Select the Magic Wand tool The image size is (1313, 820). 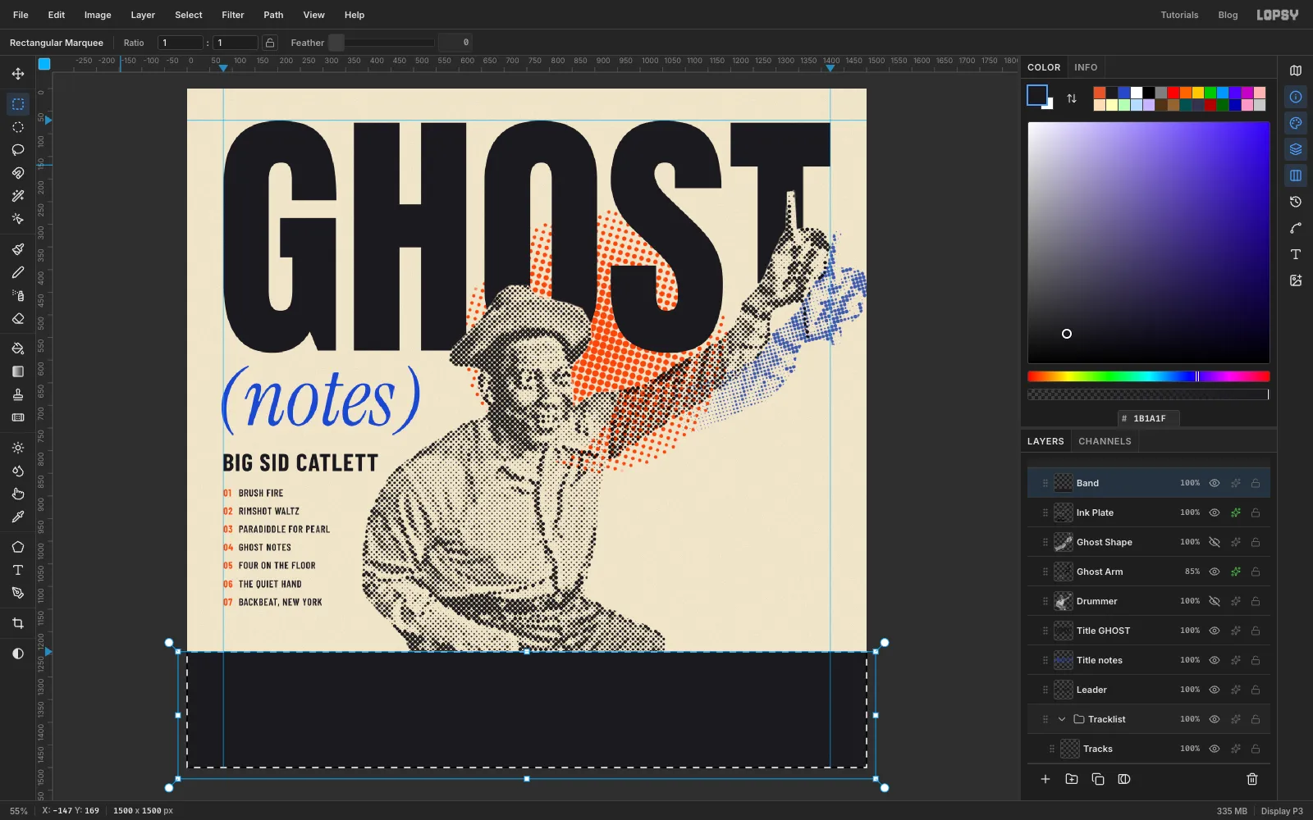coord(18,196)
